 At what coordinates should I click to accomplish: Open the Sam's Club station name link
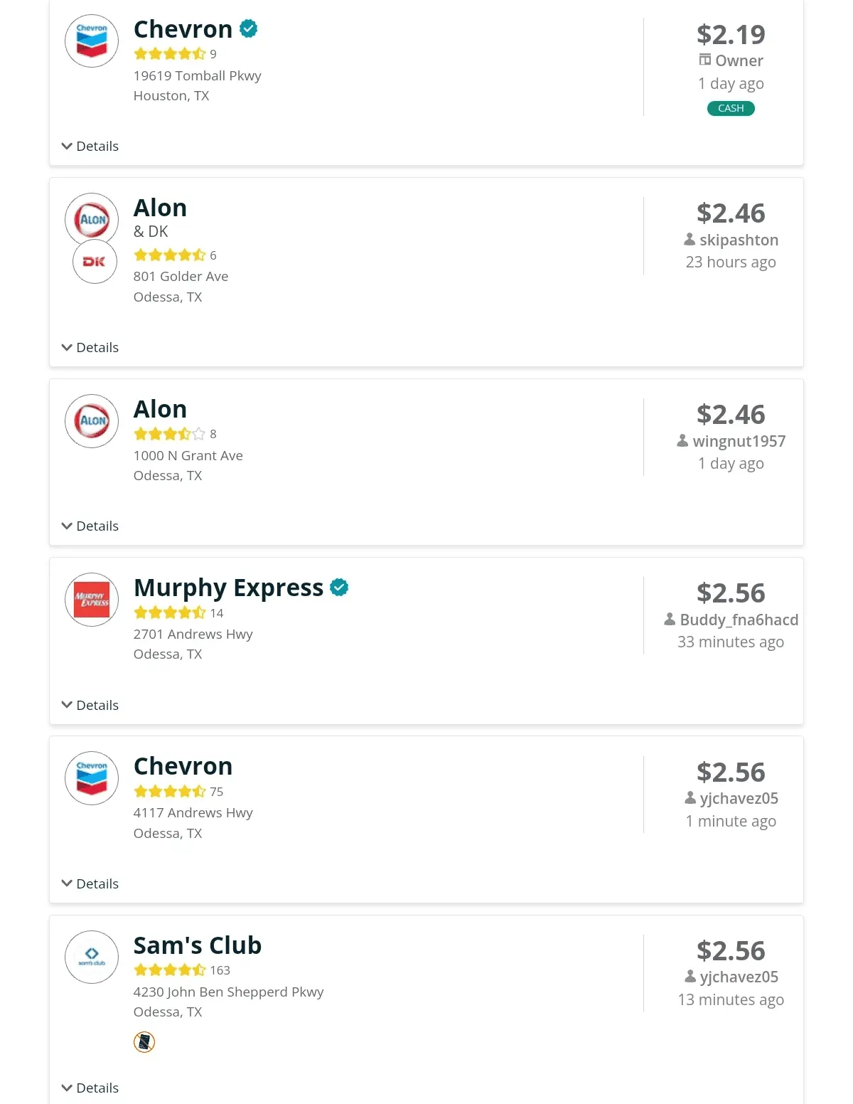point(198,945)
